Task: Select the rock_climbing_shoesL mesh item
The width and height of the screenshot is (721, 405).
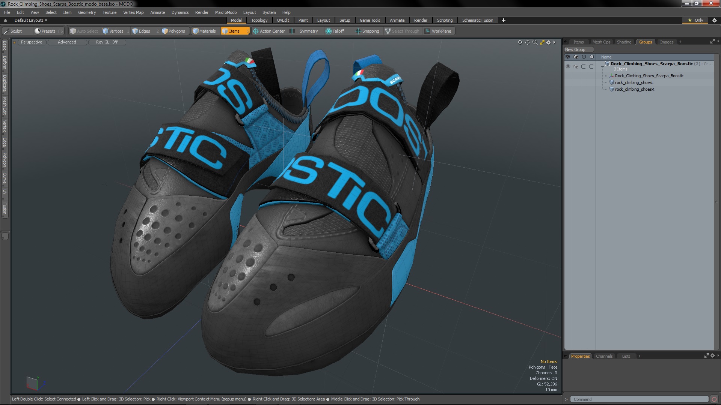Action: coord(634,82)
